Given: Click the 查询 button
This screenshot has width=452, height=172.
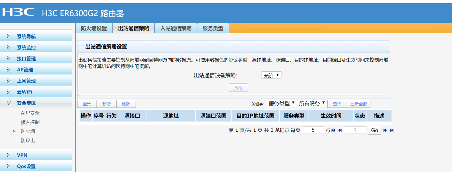Looking at the screenshot, I should [337, 104].
